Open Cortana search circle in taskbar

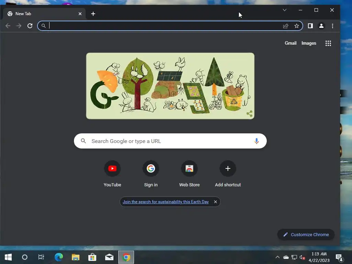[25, 257]
